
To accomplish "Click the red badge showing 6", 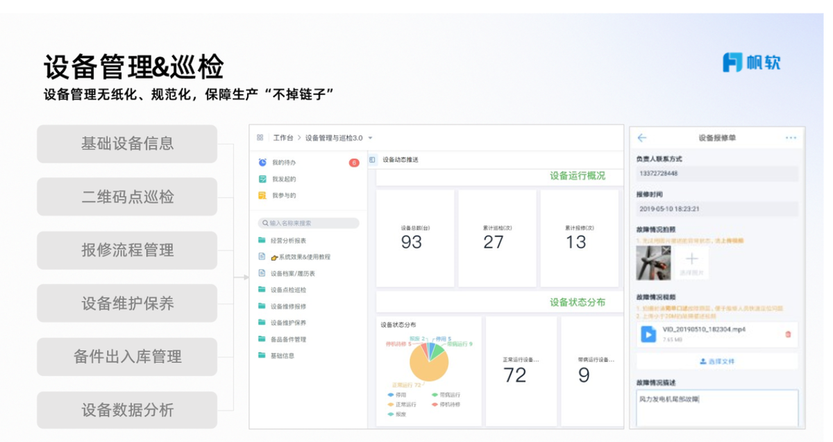I will (x=354, y=162).
